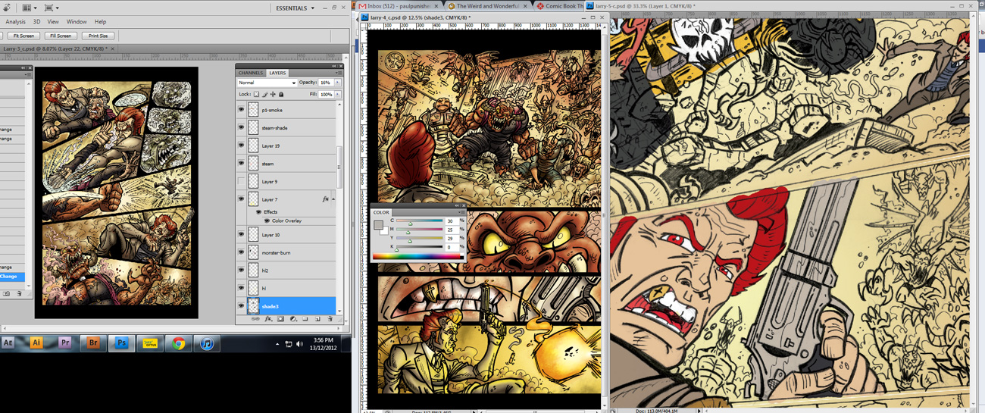Click the Fill Screen button
The height and width of the screenshot is (413, 985).
[x=61, y=36]
